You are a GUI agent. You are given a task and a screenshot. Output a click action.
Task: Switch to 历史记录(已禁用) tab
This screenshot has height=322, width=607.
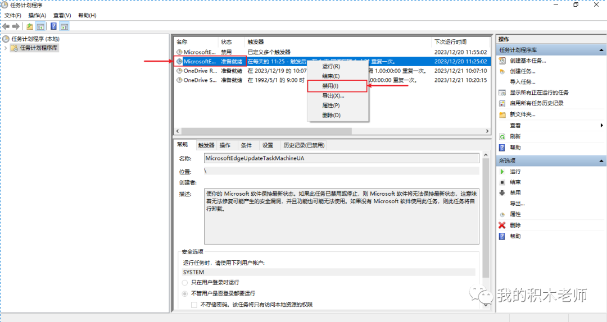coord(304,145)
